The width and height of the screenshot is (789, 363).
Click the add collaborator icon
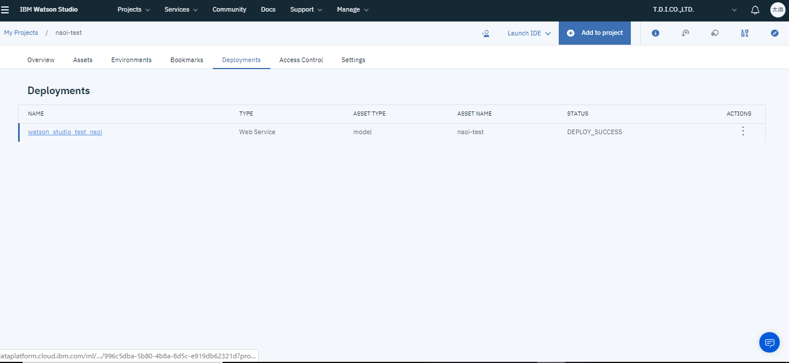(485, 34)
